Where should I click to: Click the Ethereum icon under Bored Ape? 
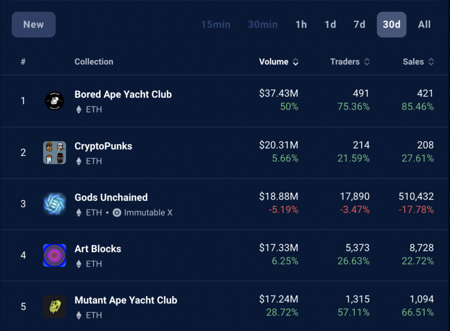79,110
